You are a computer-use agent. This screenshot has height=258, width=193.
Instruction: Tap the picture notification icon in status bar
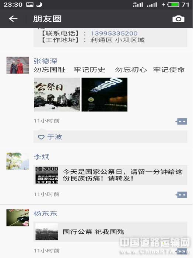(x=30, y=4)
